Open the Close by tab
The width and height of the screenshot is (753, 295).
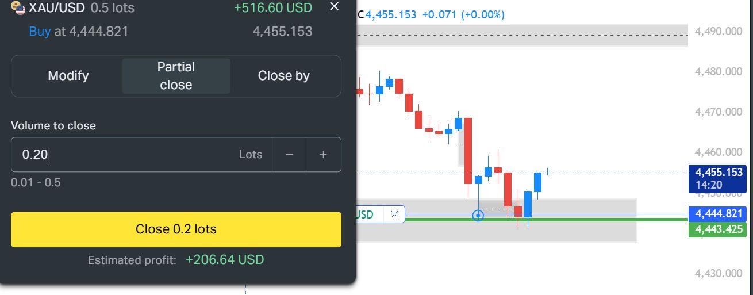[284, 76]
